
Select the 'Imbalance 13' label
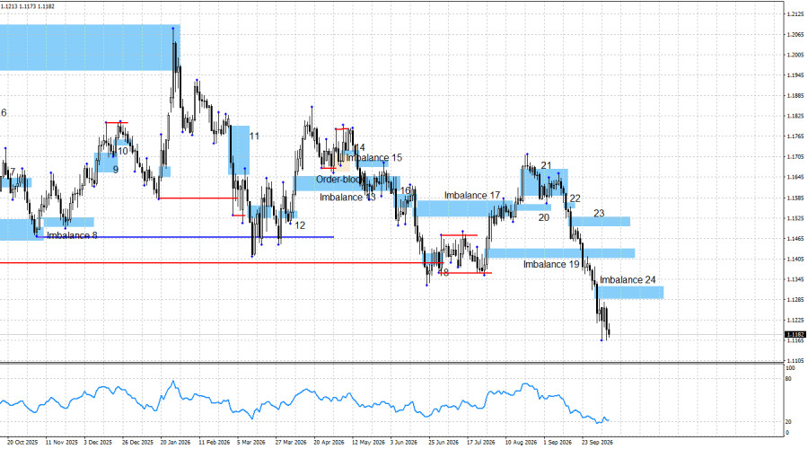tap(347, 198)
